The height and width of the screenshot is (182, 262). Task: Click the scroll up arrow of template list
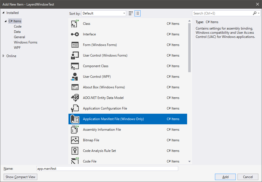pos(189,21)
